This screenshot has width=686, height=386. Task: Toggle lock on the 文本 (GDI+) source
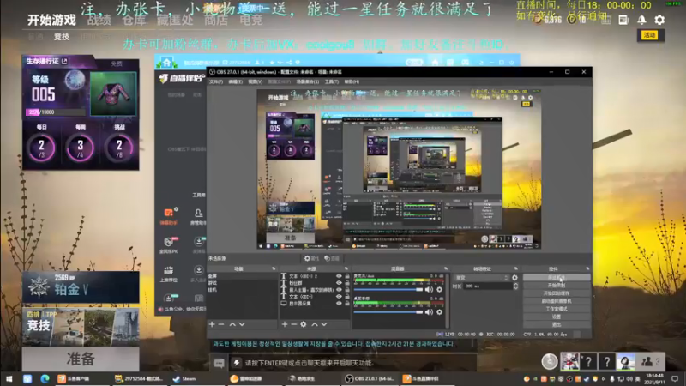click(347, 296)
